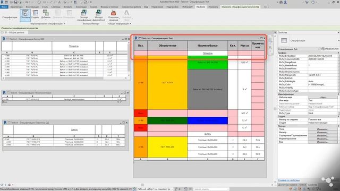Viewport: 340px width, 191px height.
Task: Open the Спецификация ribbon dropdown
Action: click(x=10, y=18)
